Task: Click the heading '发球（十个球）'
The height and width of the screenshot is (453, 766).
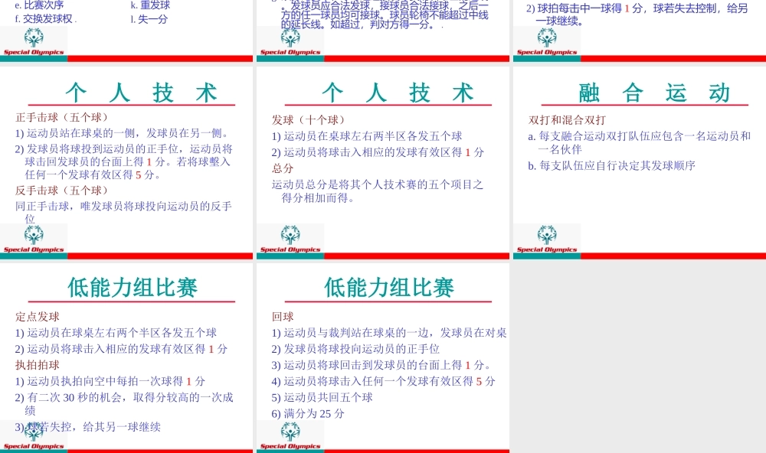Action: point(308,120)
